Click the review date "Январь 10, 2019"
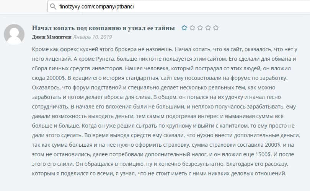The width and height of the screenshot is (310, 191). click(x=93, y=37)
